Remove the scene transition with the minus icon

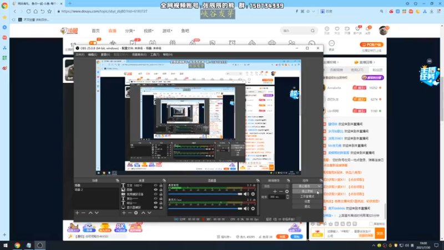coord(281,192)
